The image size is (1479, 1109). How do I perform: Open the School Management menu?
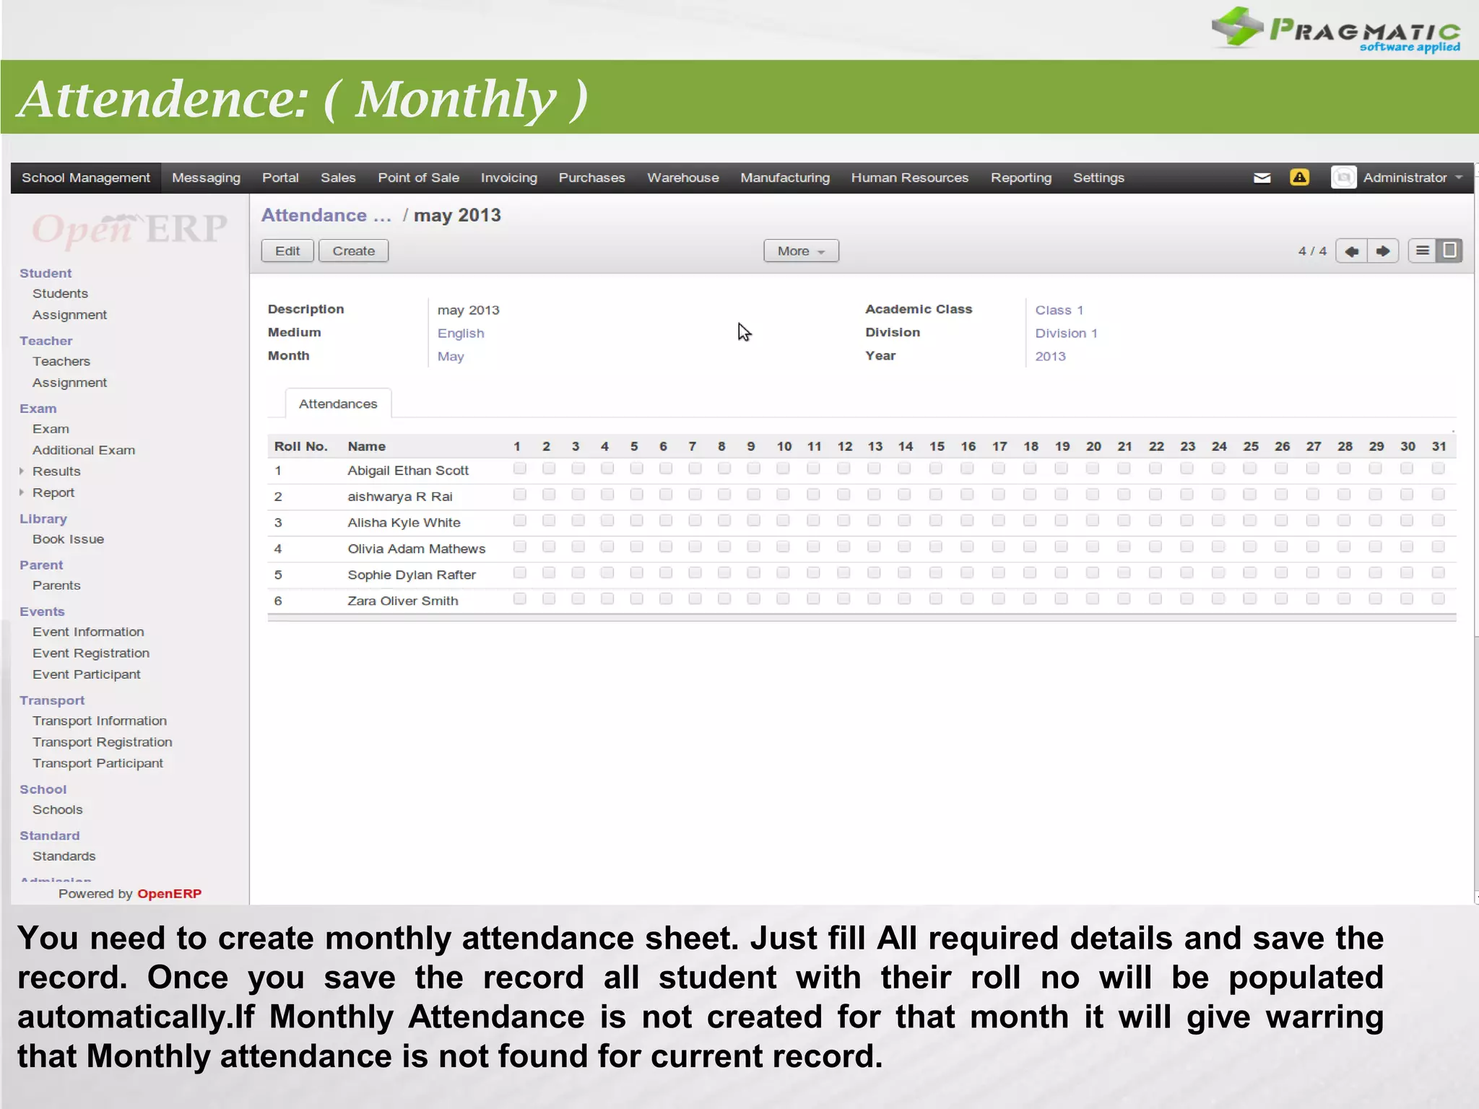[x=86, y=178]
